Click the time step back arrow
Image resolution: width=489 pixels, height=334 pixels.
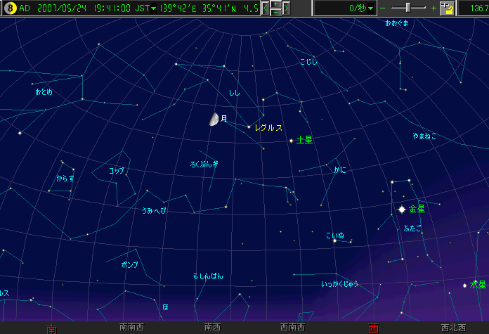click(x=266, y=8)
